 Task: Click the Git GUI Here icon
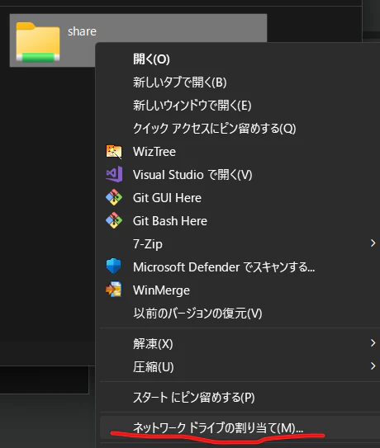tap(114, 197)
